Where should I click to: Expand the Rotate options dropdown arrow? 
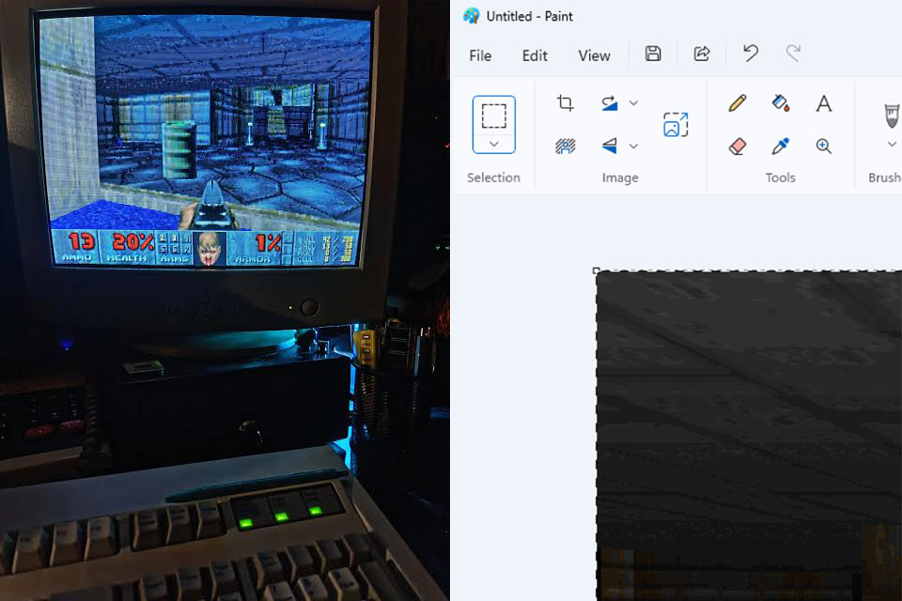633,103
